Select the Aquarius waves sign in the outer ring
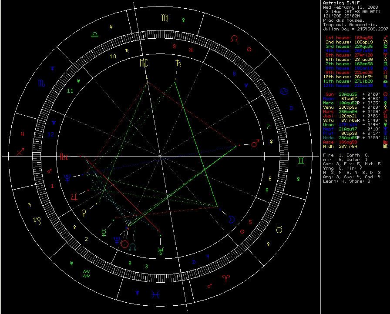This screenshot has height=314, width=390. click(87, 274)
